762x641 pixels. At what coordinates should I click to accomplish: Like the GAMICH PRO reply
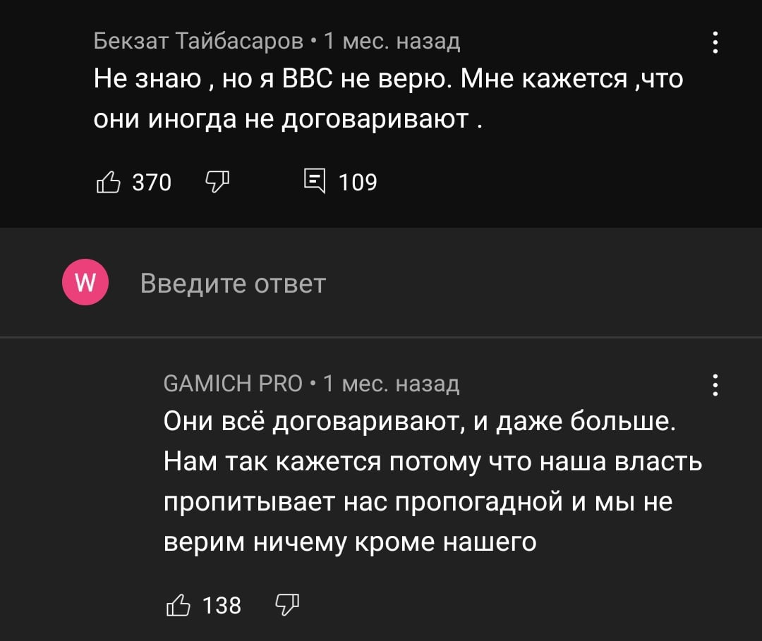178,605
